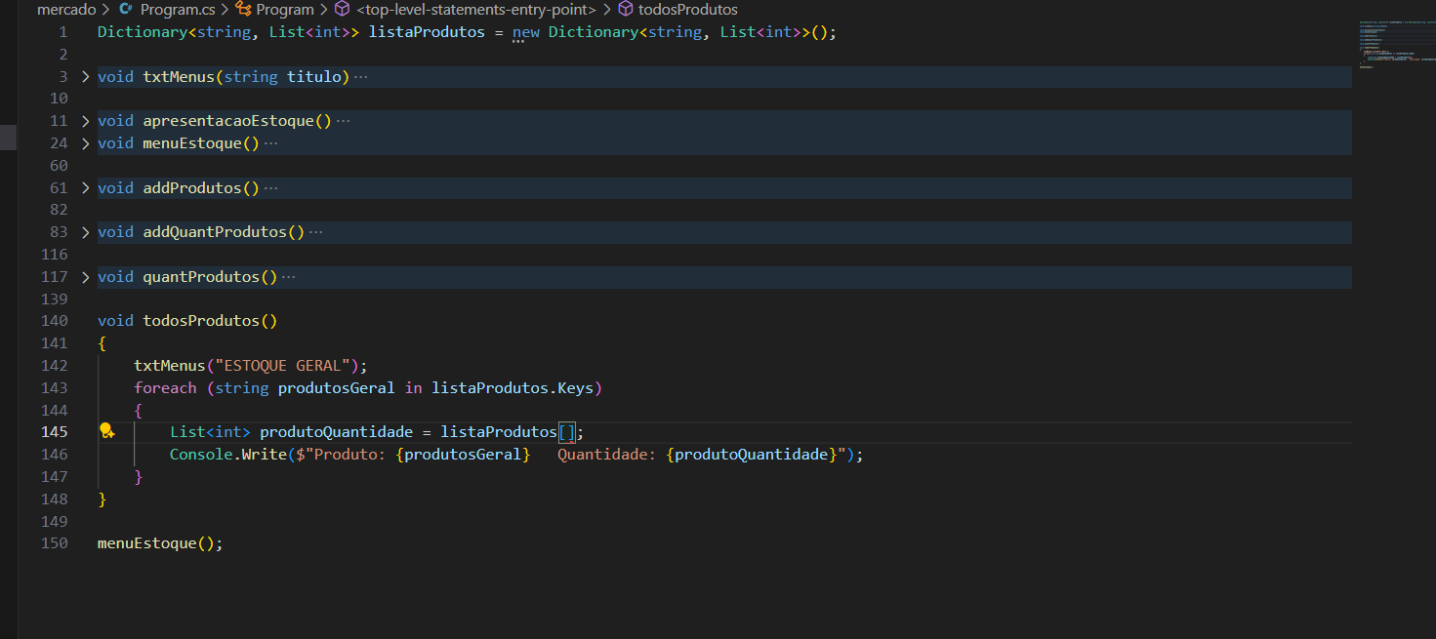Click {produtoQuantidade} interpolation on line 146
This screenshot has width=1436, height=639.
coord(752,455)
